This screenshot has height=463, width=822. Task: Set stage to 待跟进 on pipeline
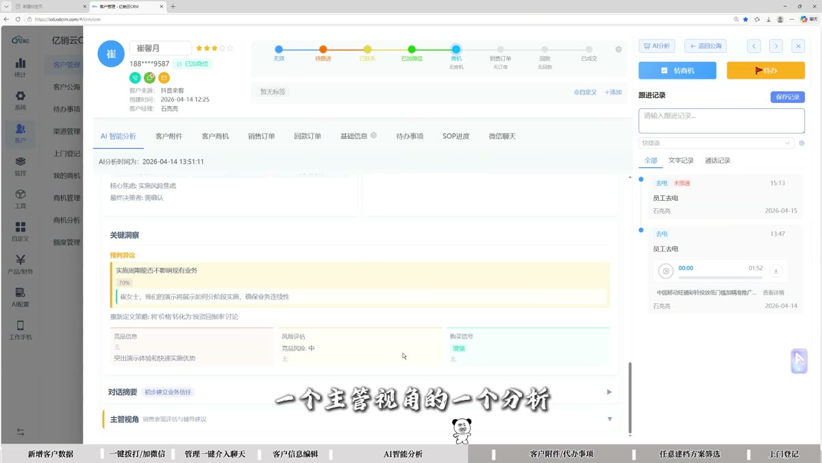(x=323, y=49)
